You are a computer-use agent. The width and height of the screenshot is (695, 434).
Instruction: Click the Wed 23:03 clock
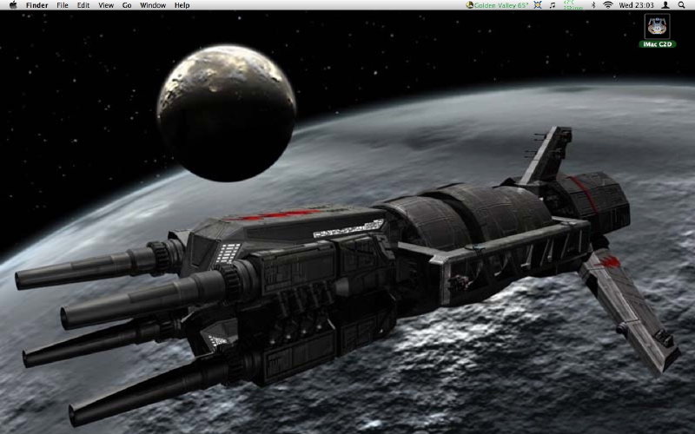[x=636, y=5]
